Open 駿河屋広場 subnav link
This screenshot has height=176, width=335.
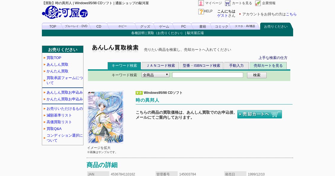point(195,33)
